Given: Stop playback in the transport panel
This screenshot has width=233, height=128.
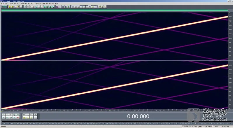Looking at the screenshot, I should 4,115.
